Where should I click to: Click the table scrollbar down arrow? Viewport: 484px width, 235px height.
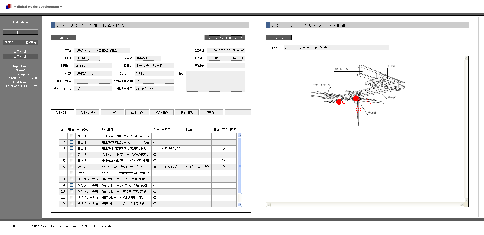click(x=240, y=205)
